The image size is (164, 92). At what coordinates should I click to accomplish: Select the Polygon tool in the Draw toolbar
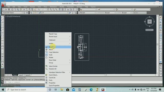[2, 25]
